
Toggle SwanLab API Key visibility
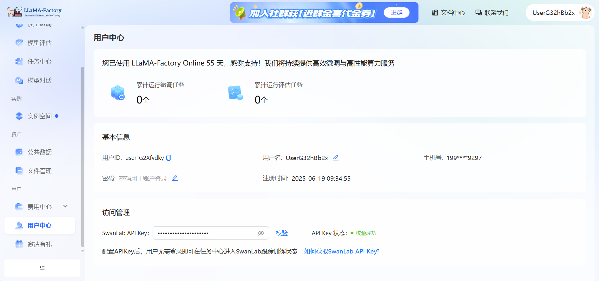point(261,233)
